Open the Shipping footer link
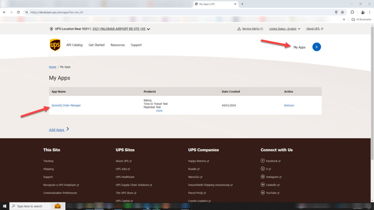374x210 pixels. tap(49, 169)
